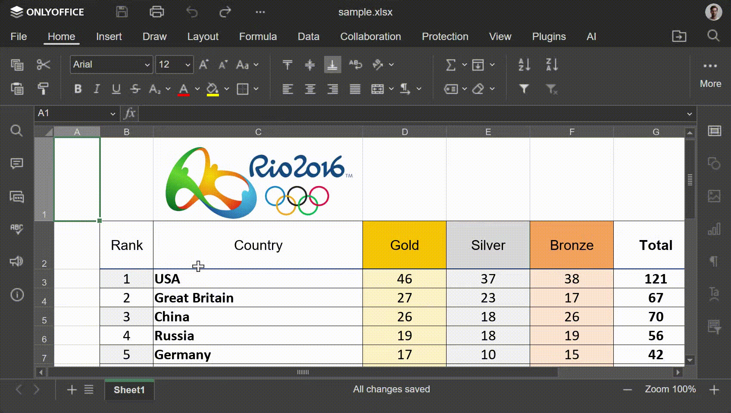Open the File menu
Screen dimensions: 731x413
(x=19, y=37)
